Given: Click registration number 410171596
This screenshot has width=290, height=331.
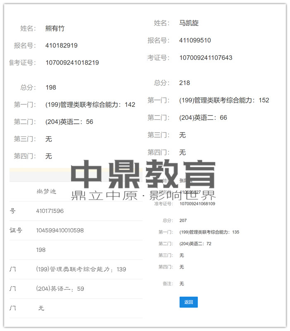Looking at the screenshot, I should [x=50, y=210].
